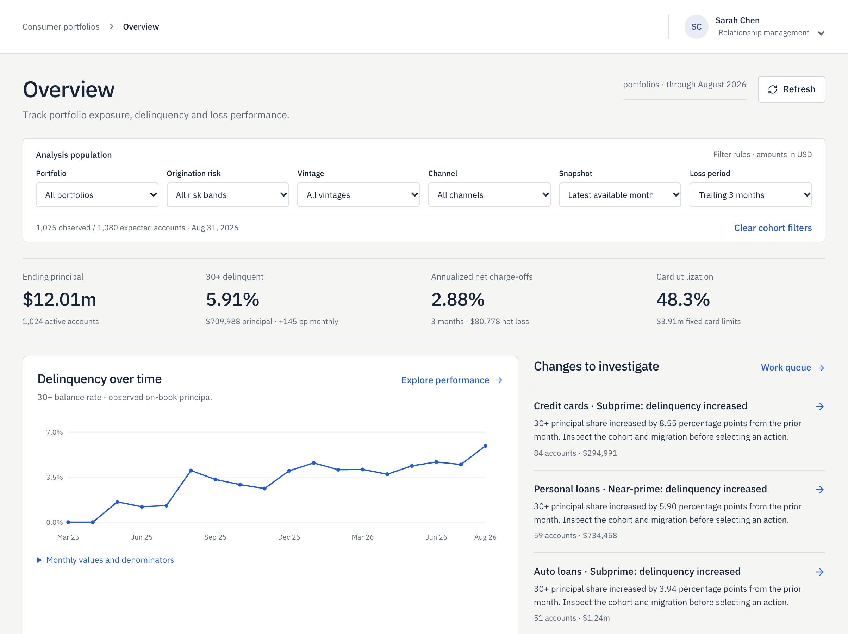Click the Aug 26 chart data point
This screenshot has width=848, height=634.
[485, 446]
